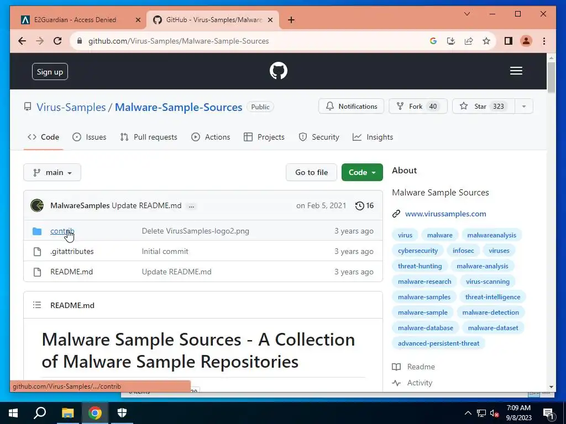Reload the page
This screenshot has height=424, width=566.
[57, 41]
